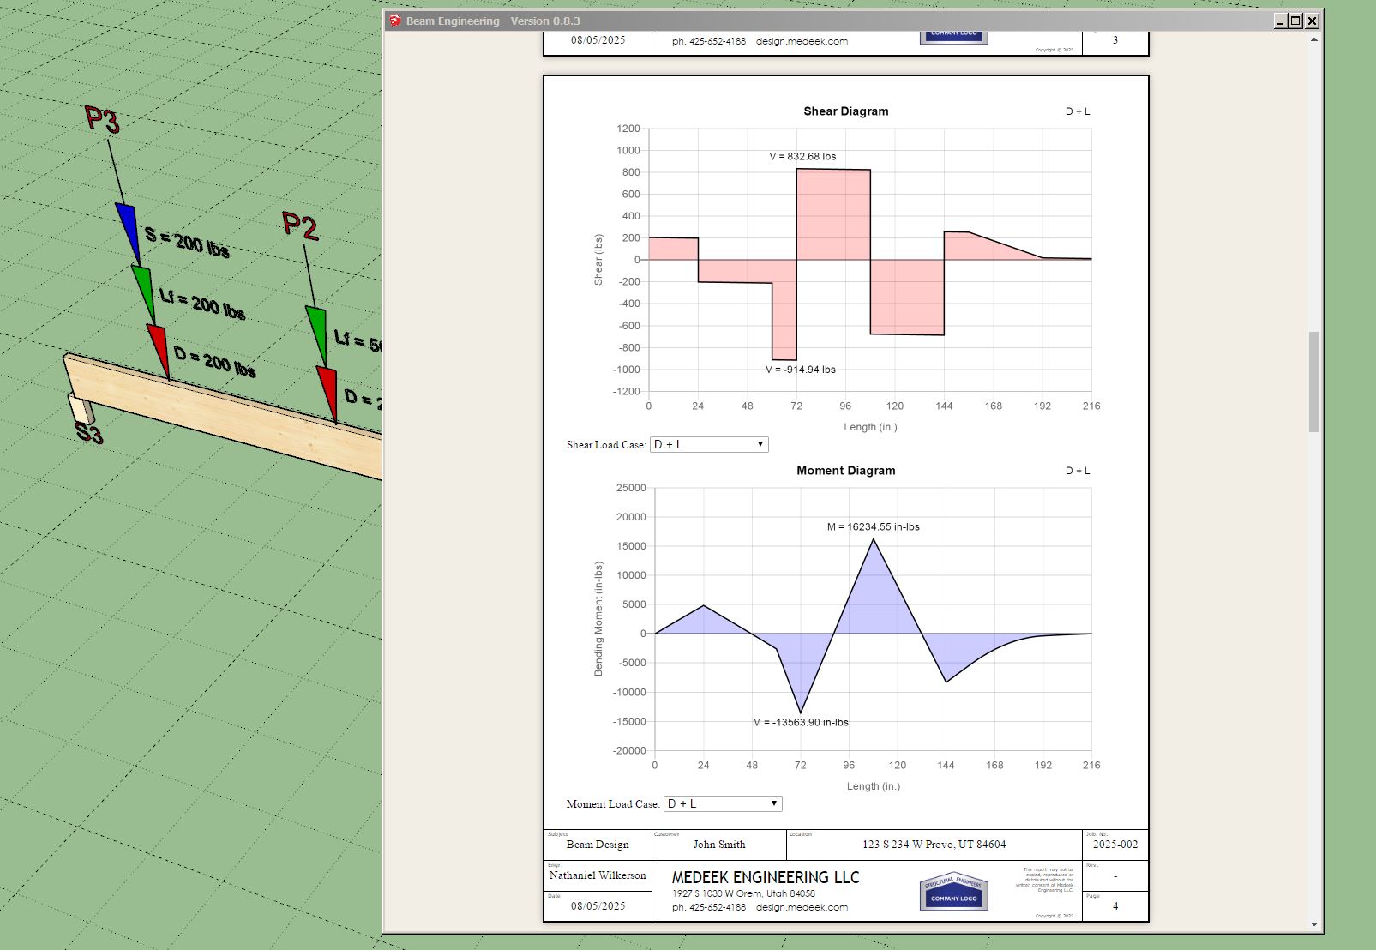The width and height of the screenshot is (1376, 950).
Task: Close the Beam Engineering window
Action: click(1312, 21)
